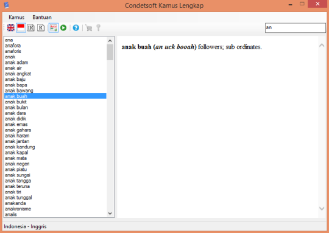Select the entry 'anak' alone
The image size is (329, 233).
[x=55, y=57]
